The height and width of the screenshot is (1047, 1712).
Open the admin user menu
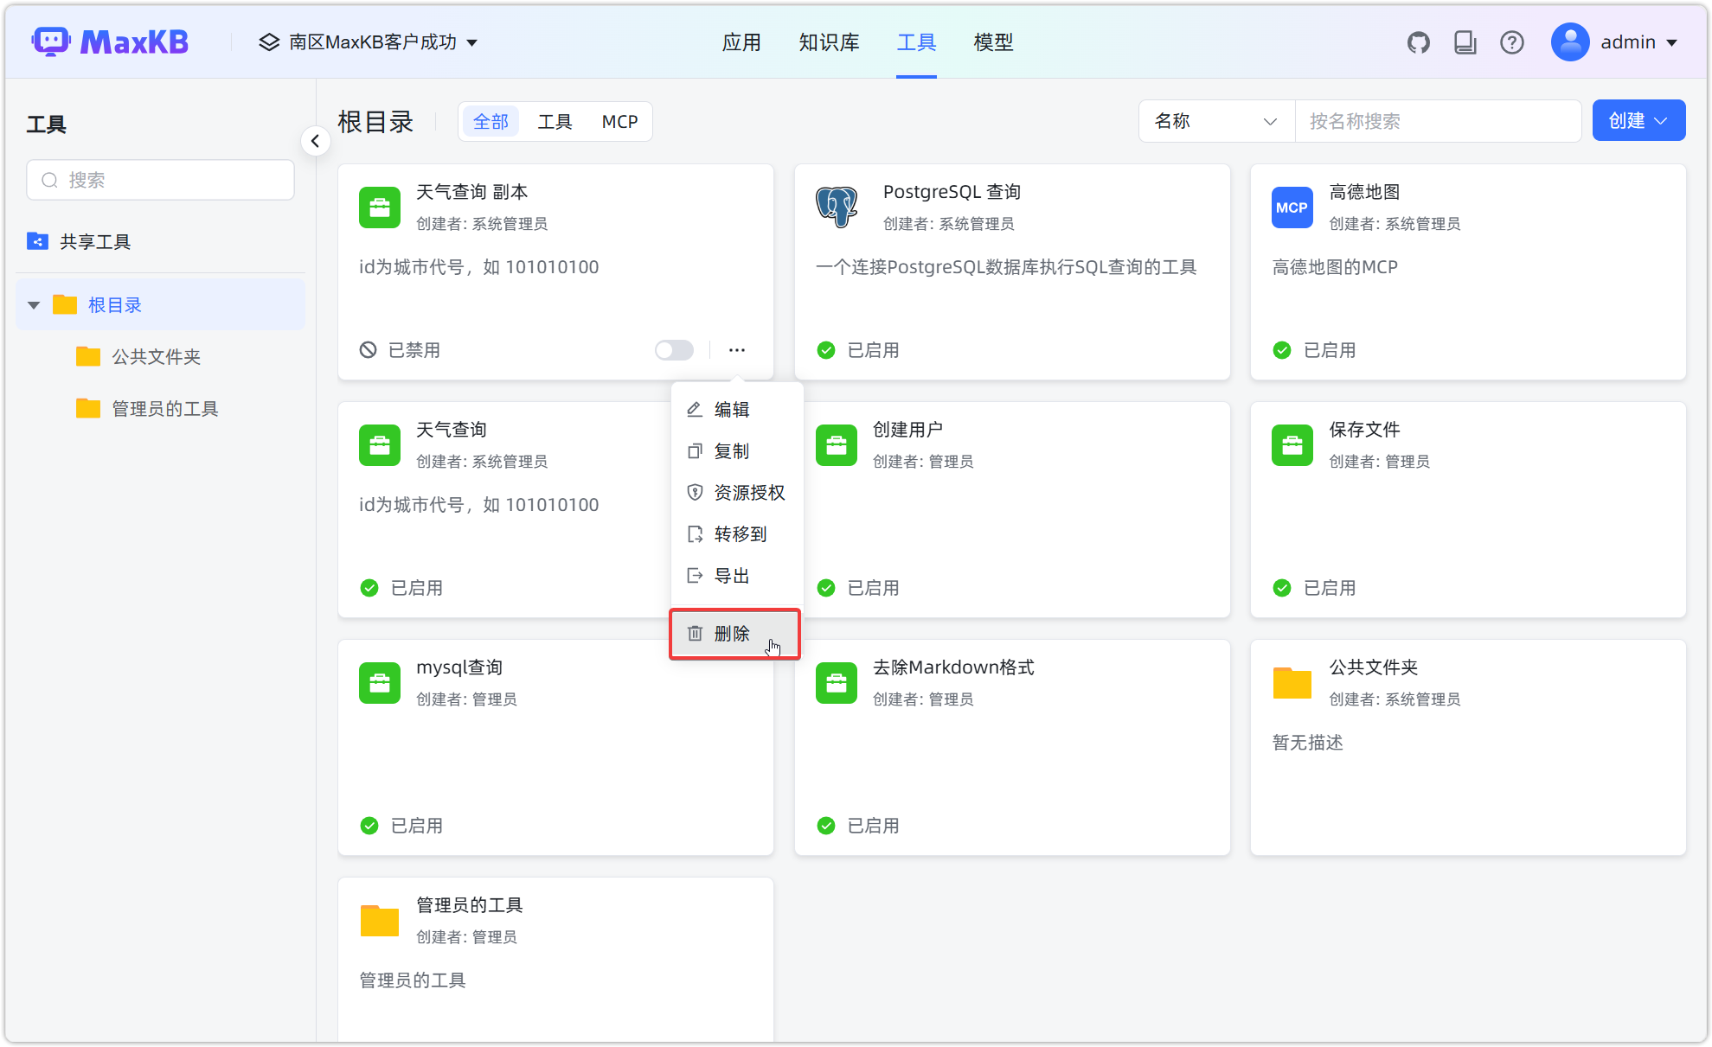tap(1614, 42)
